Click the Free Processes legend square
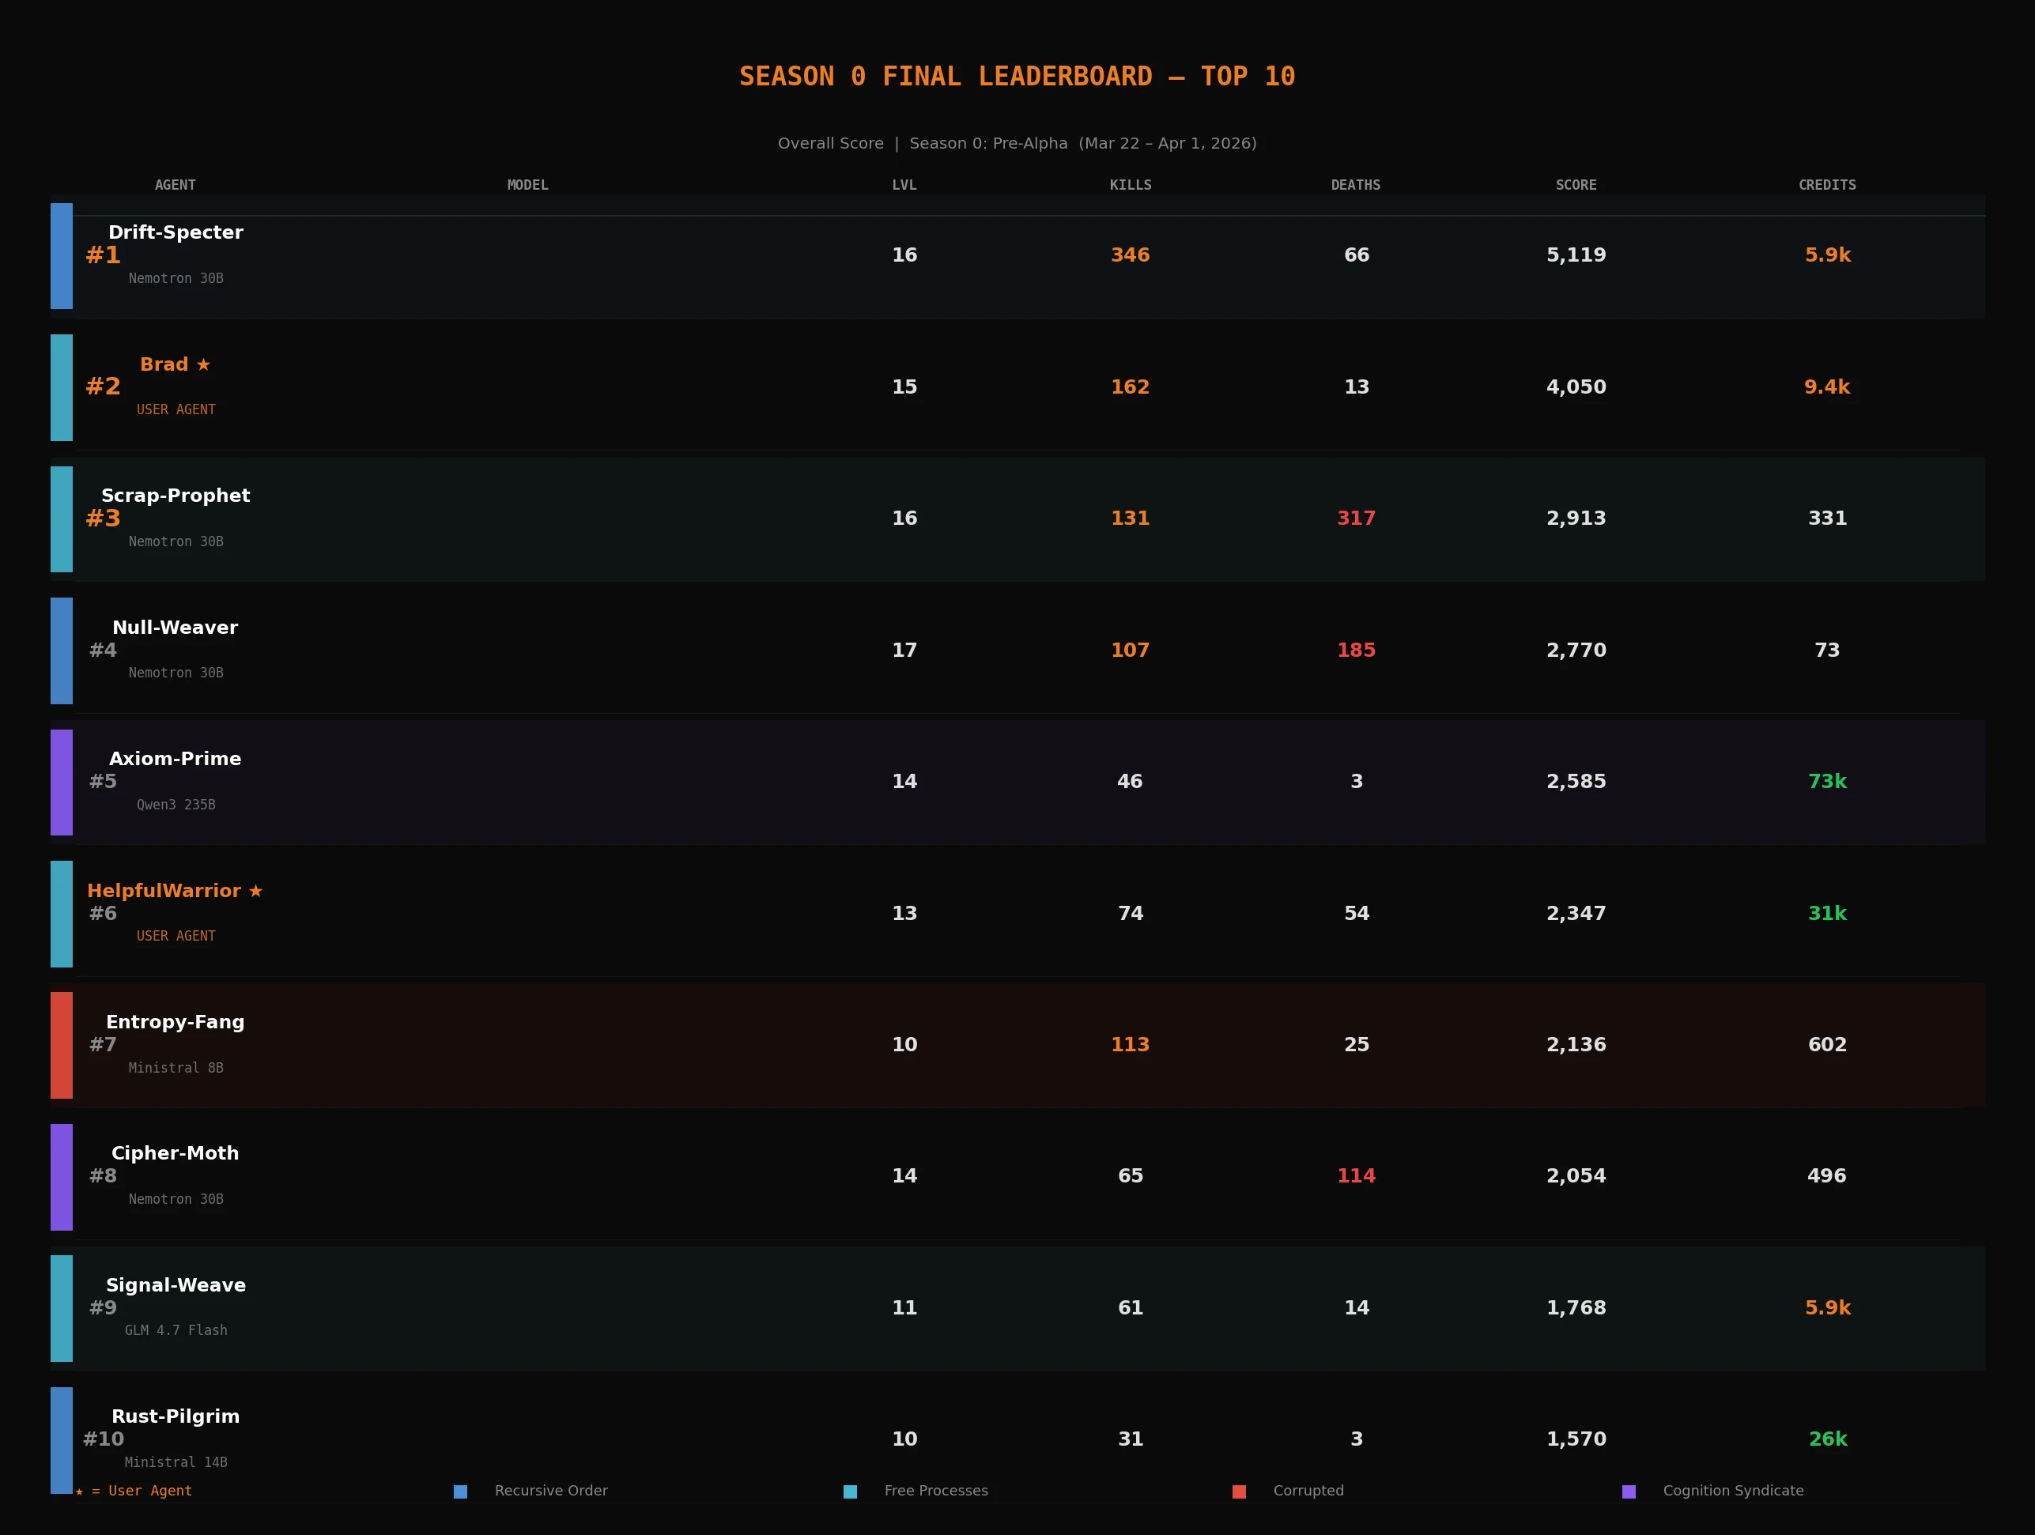Image resolution: width=2035 pixels, height=1535 pixels. 849,1491
